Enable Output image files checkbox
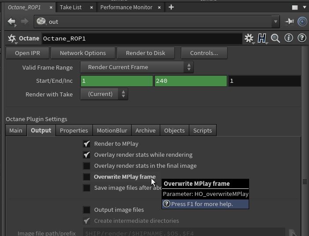The image size is (309, 236). (x=87, y=210)
